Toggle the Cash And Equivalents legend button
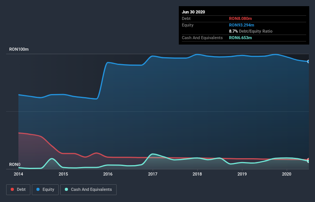Image resolution: width=315 pixels, height=202 pixels. [88, 190]
